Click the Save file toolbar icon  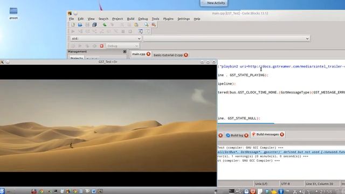coord(87,25)
